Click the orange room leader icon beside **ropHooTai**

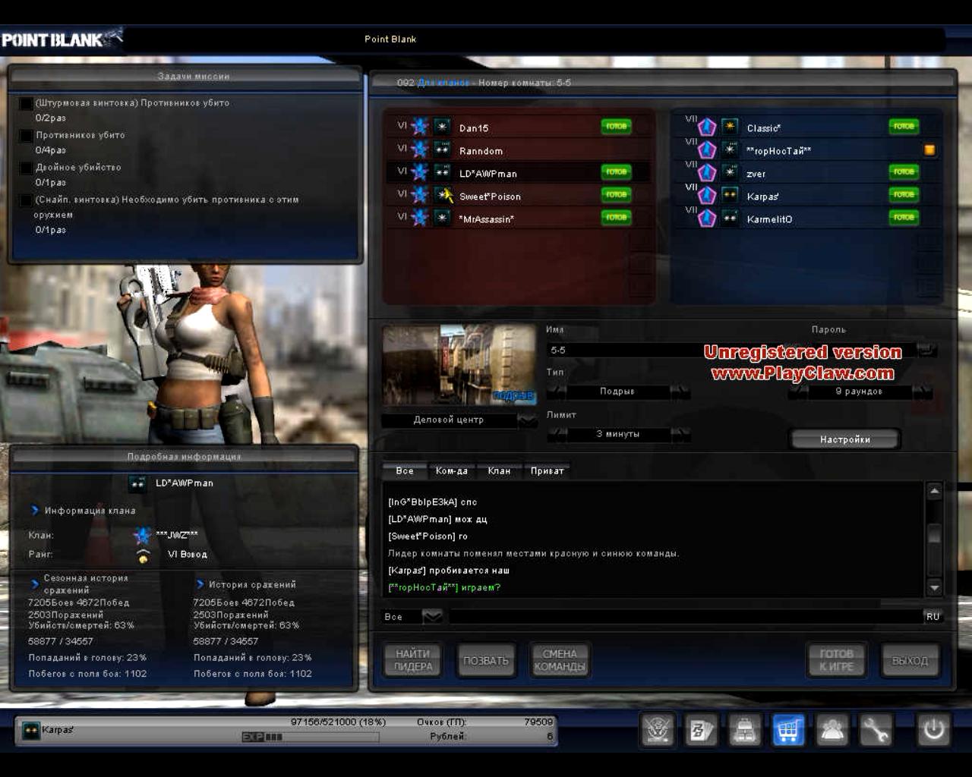(x=929, y=150)
